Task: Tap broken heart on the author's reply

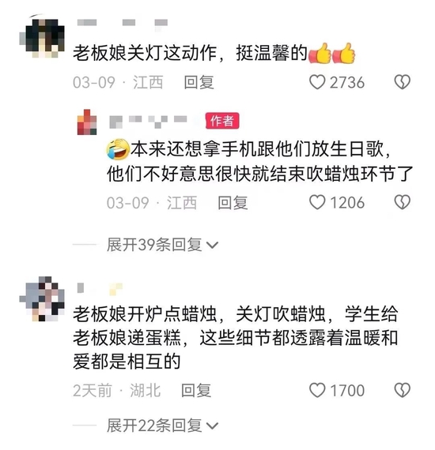Action: click(402, 202)
